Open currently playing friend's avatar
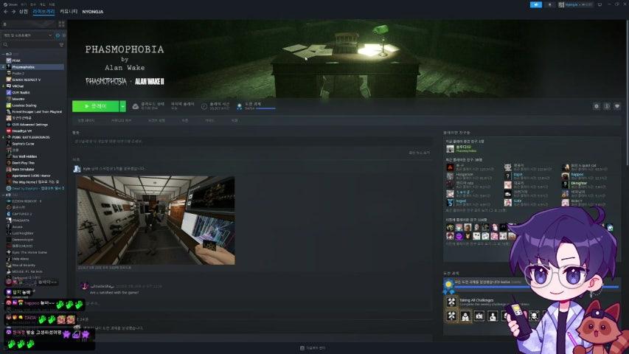Image resolution: width=629 pixels, height=354 pixels. (450, 149)
